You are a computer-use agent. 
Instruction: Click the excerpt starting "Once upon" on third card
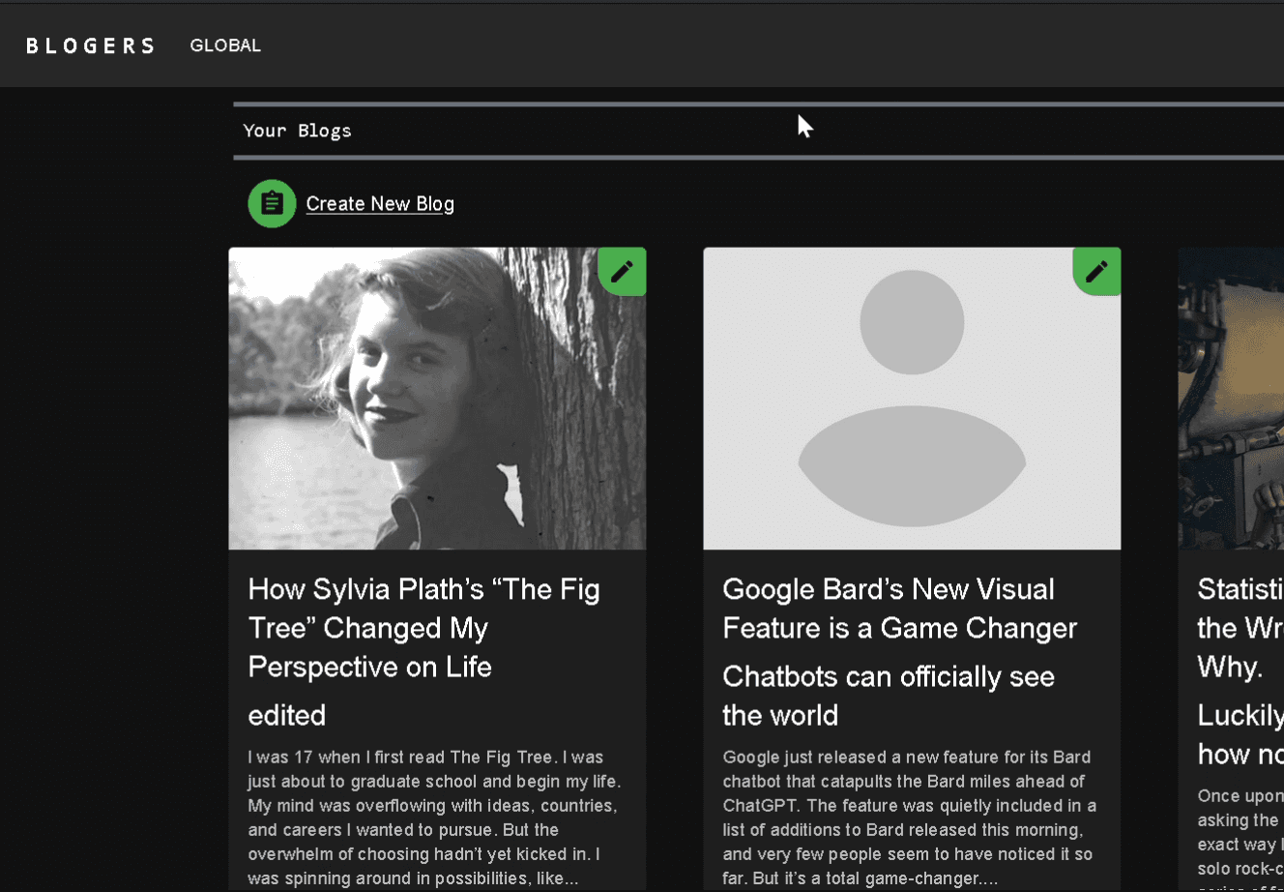(x=1240, y=839)
